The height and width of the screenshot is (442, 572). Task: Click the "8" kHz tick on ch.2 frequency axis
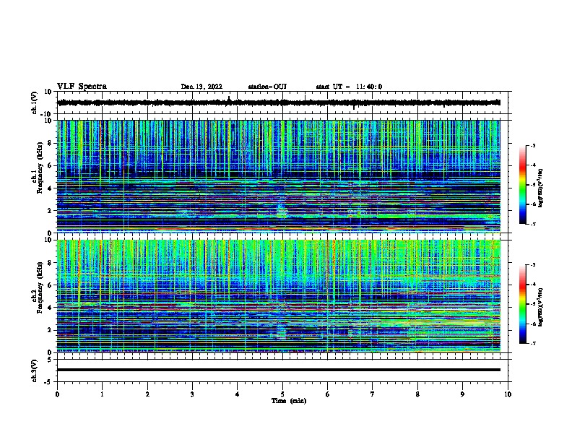[x=51, y=263]
